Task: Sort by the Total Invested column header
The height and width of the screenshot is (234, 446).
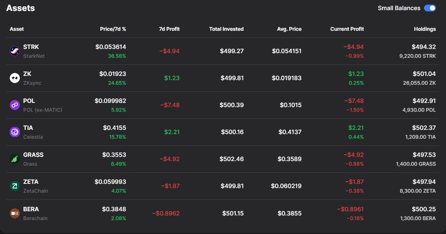Action: pyautogui.click(x=227, y=29)
